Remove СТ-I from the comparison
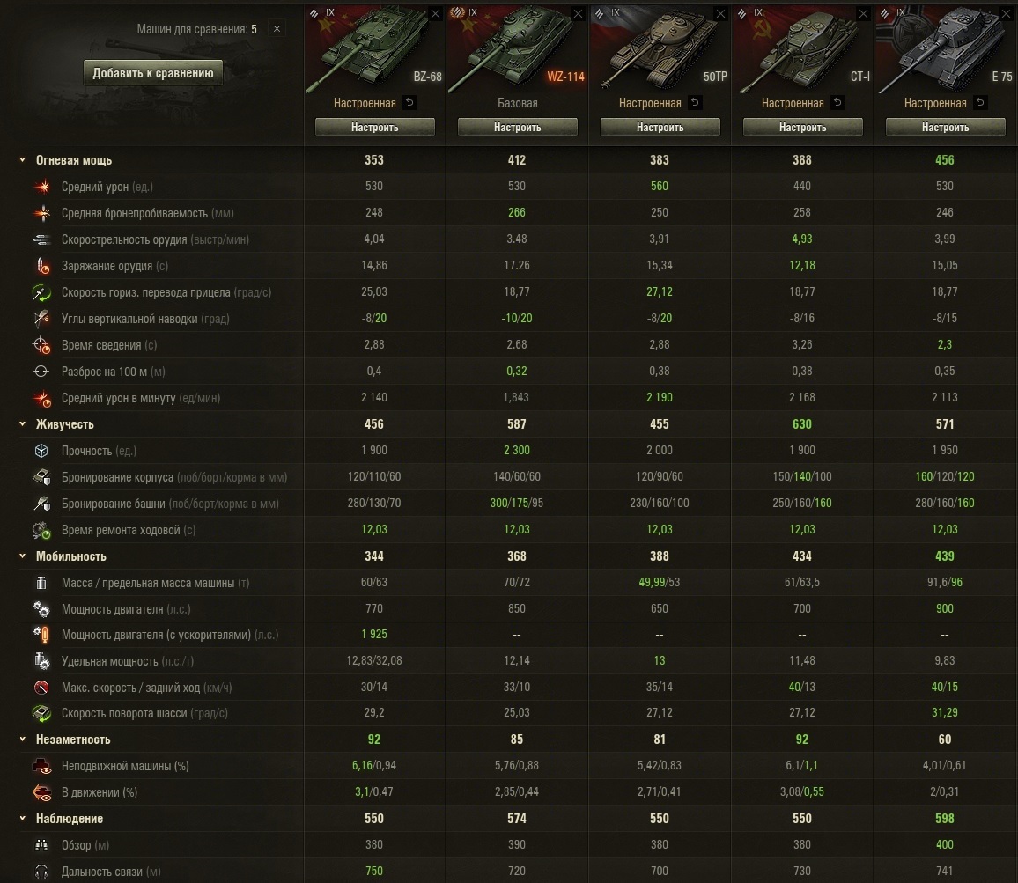This screenshot has height=883, width=1018. click(863, 13)
